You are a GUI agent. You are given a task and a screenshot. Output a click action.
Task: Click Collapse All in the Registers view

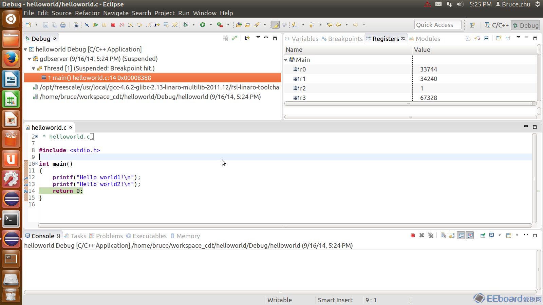pyautogui.click(x=486, y=38)
